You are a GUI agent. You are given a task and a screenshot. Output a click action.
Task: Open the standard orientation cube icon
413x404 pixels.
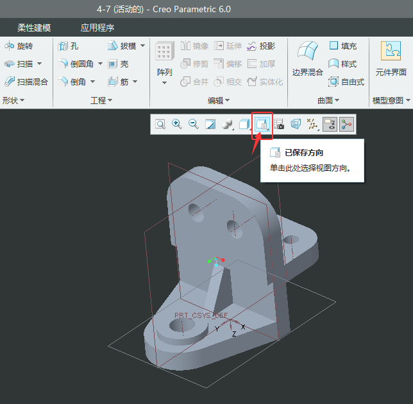click(244, 124)
